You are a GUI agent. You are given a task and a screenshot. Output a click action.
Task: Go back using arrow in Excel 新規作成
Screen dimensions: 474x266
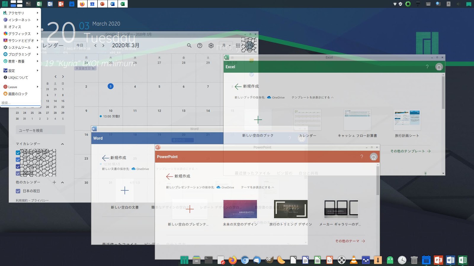pyautogui.click(x=238, y=86)
